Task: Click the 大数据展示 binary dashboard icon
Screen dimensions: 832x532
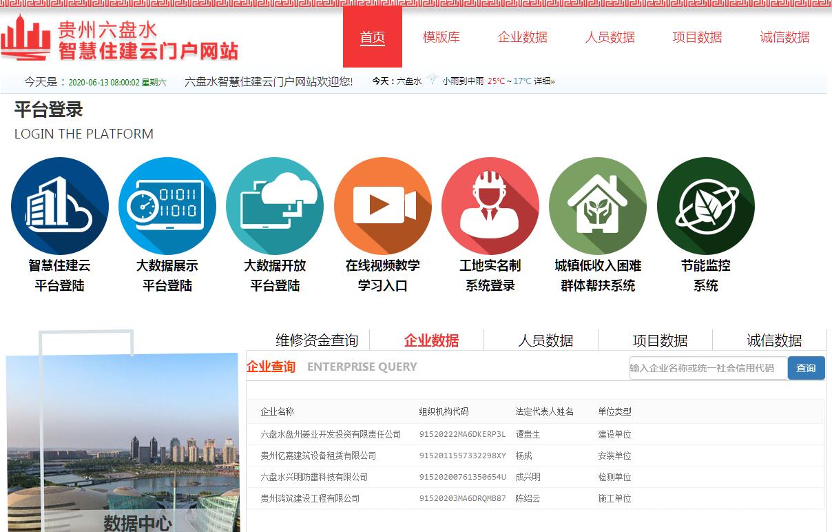Action: tap(167, 206)
